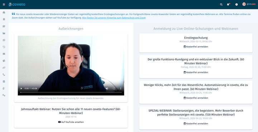Click the date 'Mittwoch, 2026-04-22, 10:00 Uhr'
The width and height of the screenshot is (258, 132).
196,118
